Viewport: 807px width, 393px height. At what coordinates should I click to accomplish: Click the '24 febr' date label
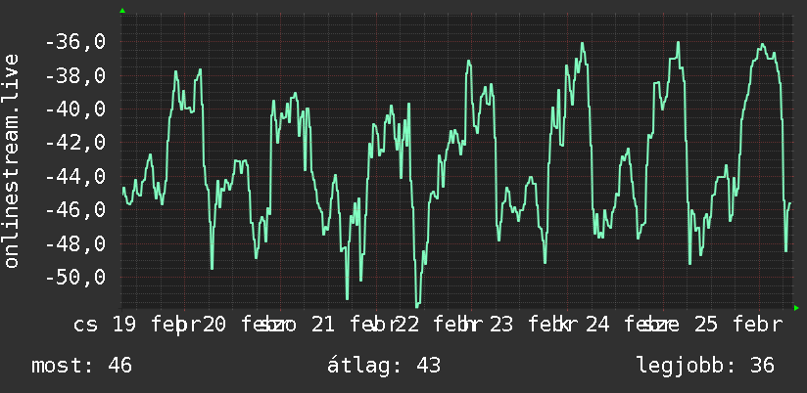coord(631,325)
